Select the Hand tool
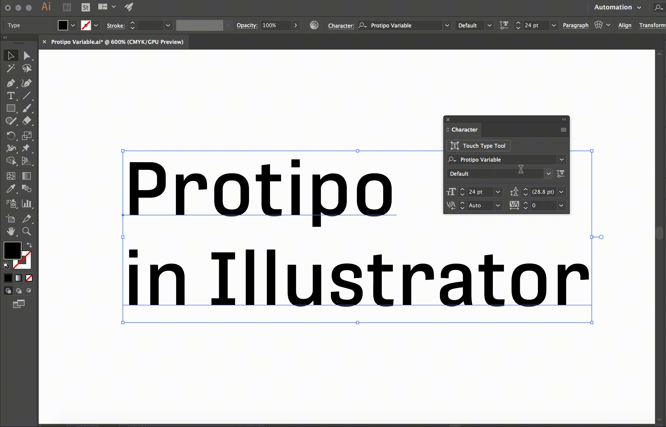 [x=11, y=231]
